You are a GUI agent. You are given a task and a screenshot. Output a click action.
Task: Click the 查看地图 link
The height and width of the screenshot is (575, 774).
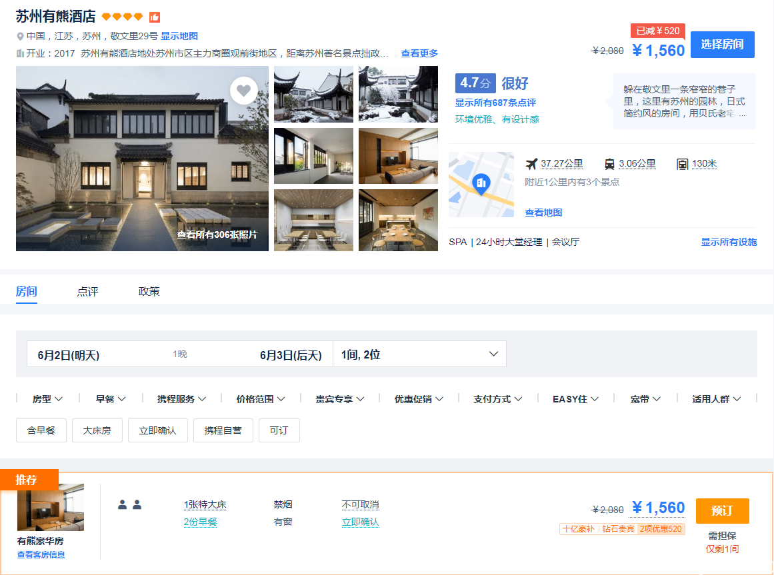(543, 213)
